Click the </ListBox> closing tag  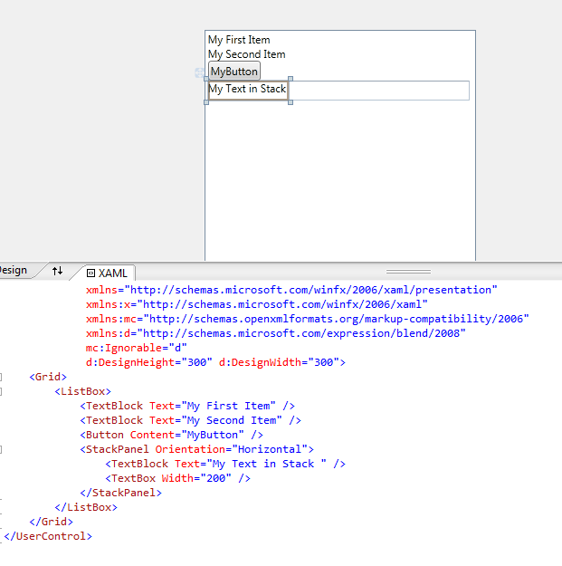coord(86,507)
